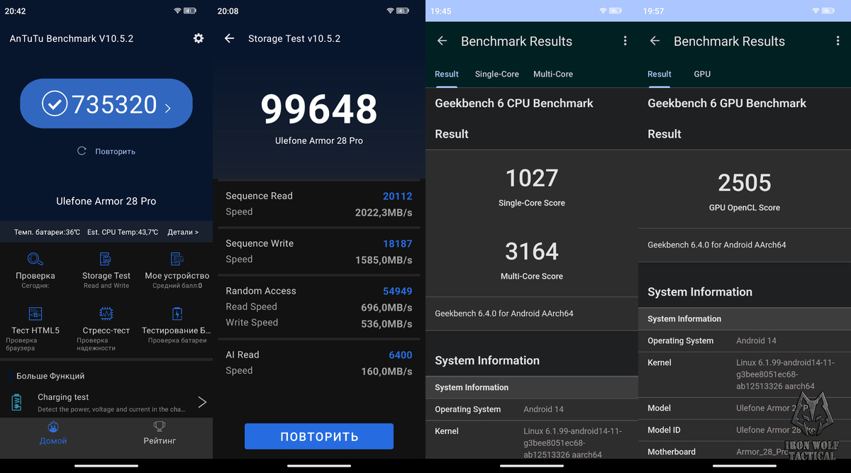Image resolution: width=851 pixels, height=473 pixels.
Task: Select the Sequence Read speed 2022,3MB/s
Action: point(384,212)
